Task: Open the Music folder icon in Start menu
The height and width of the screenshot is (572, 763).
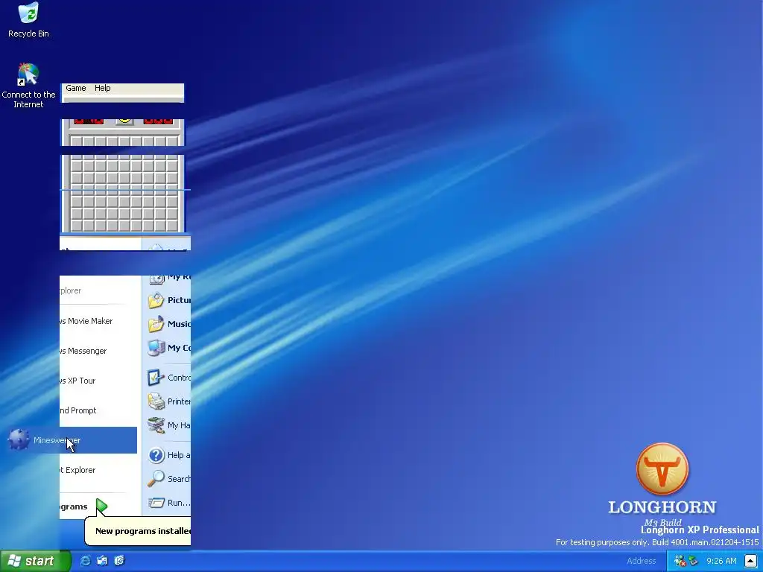Action: [x=156, y=324]
